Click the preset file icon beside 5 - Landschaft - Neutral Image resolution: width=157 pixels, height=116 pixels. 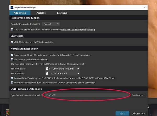click(x=47, y=69)
